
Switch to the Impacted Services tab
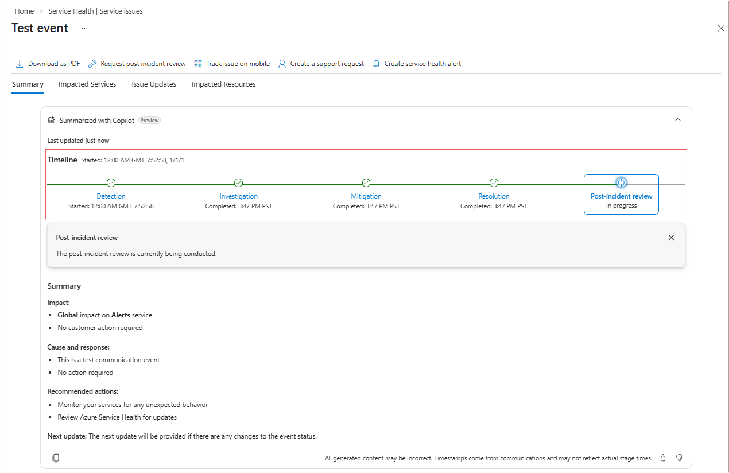(x=87, y=84)
